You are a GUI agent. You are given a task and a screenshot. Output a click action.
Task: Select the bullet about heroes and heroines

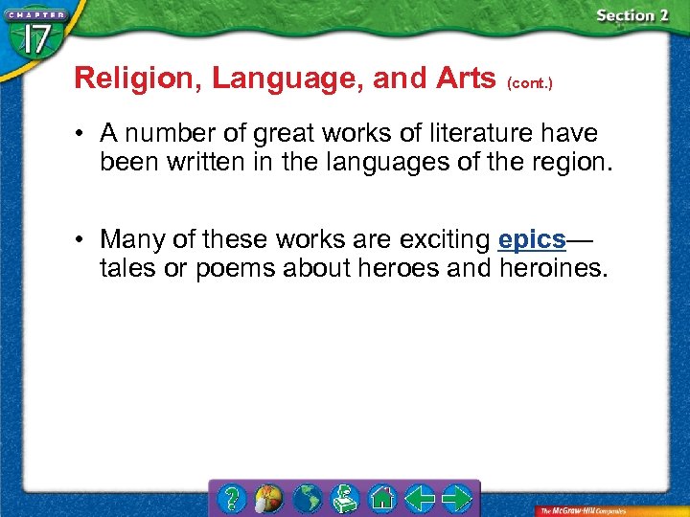click(355, 253)
